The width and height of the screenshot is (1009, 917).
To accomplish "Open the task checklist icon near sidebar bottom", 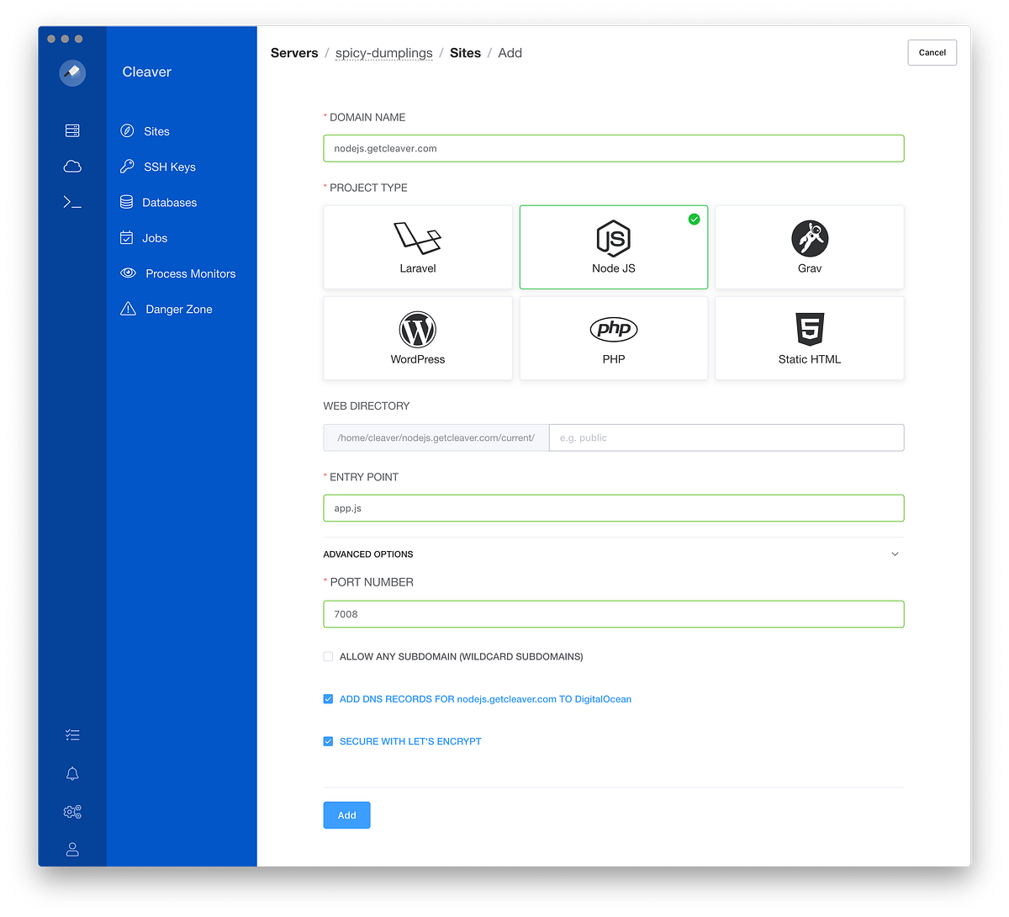I will tap(71, 734).
